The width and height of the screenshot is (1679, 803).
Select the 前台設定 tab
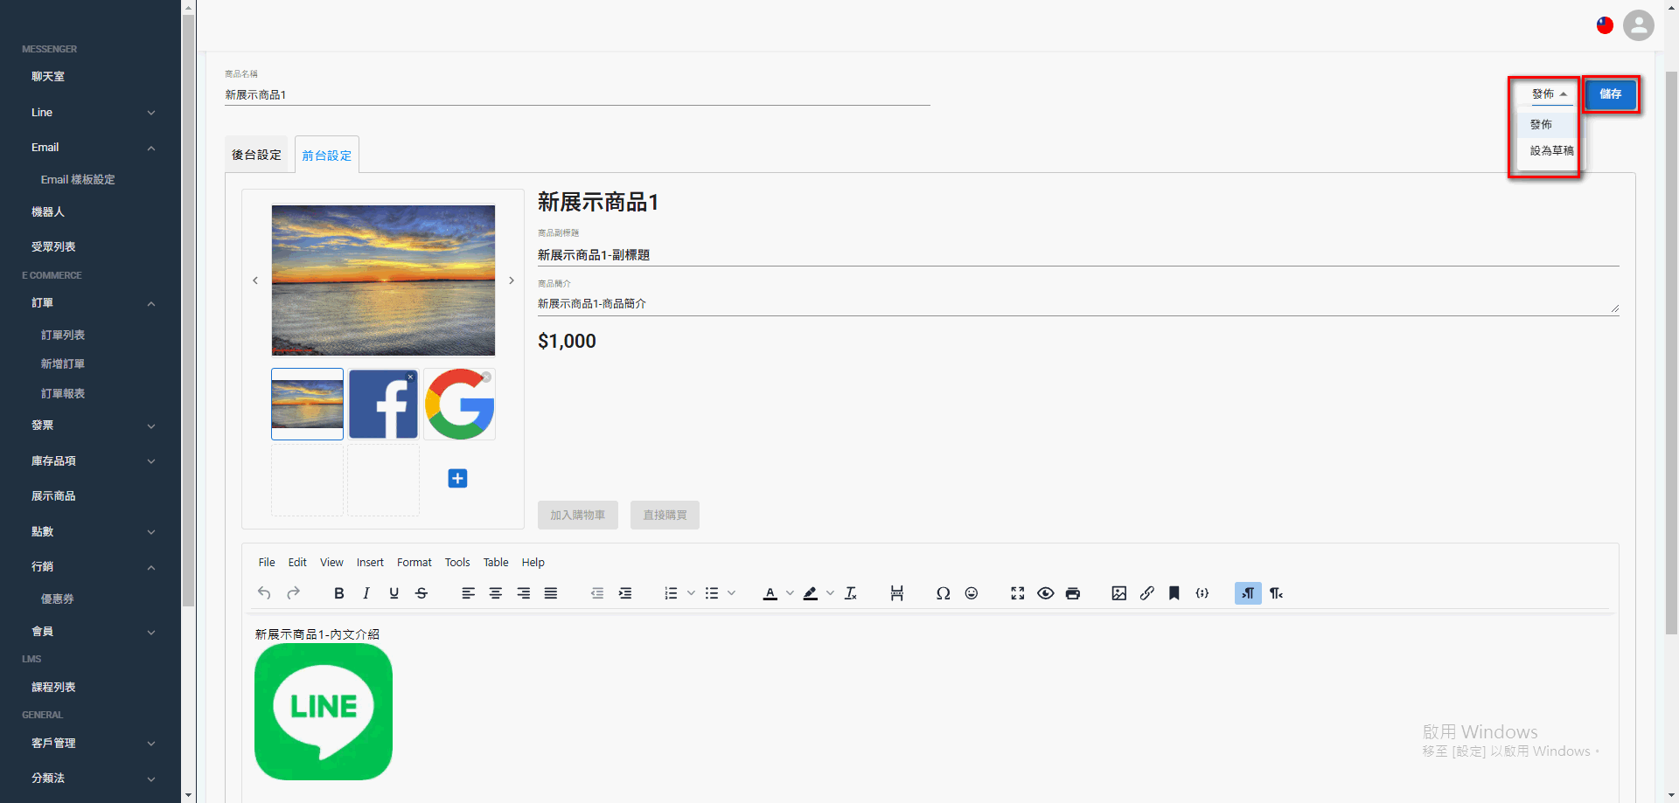(327, 155)
